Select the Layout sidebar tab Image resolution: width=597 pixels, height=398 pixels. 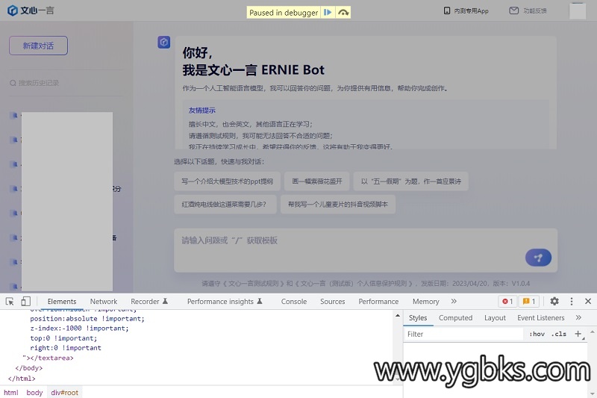[x=495, y=317]
